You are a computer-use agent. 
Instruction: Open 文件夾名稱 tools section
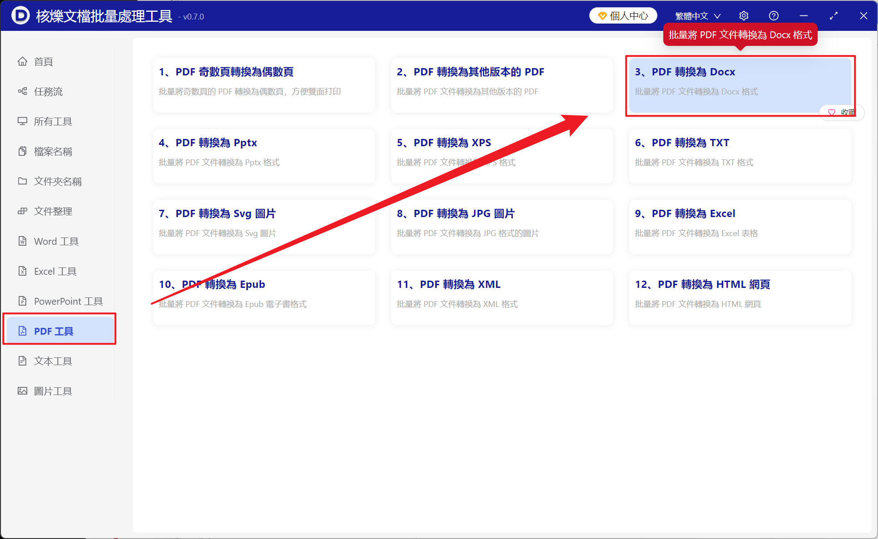click(59, 181)
